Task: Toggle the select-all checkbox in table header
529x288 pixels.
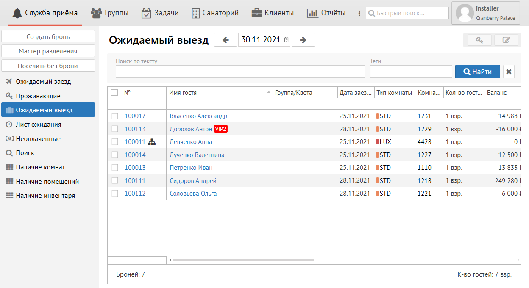Action: click(x=114, y=93)
